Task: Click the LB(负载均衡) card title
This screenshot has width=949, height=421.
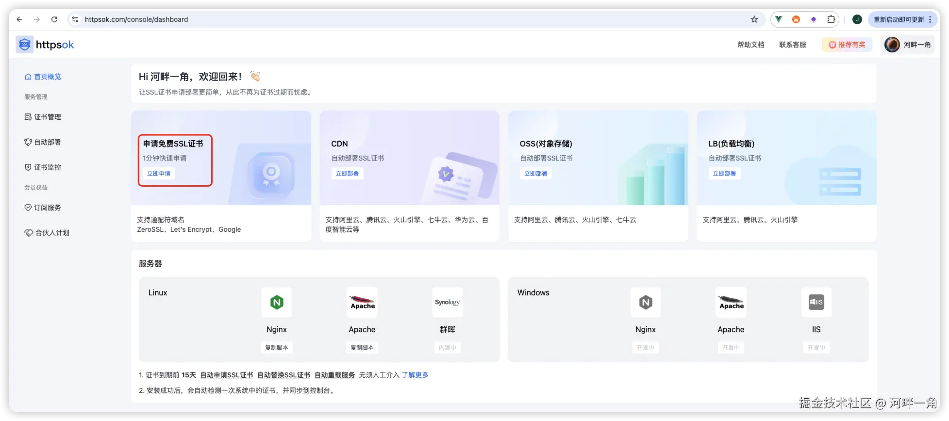Action: point(732,144)
